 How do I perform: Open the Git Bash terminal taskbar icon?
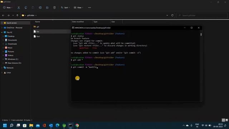pos(70,125)
